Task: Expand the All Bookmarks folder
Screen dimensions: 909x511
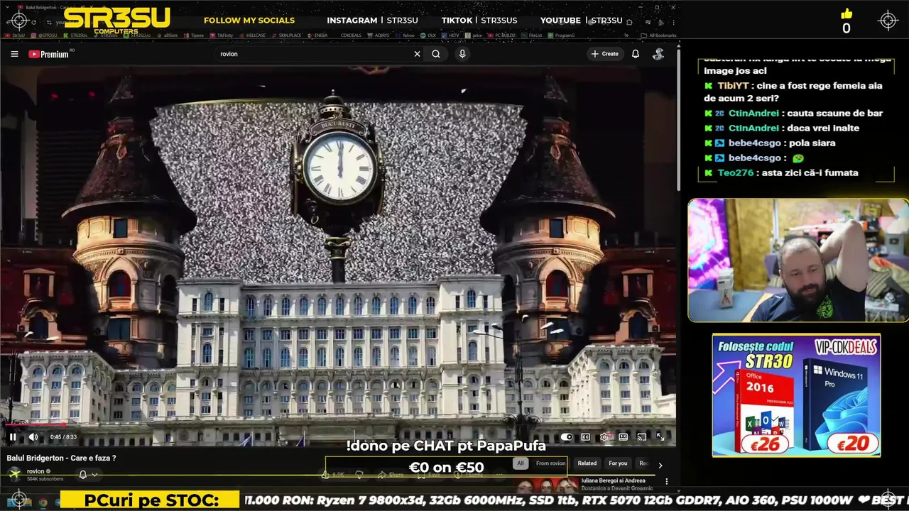Action: (x=658, y=35)
